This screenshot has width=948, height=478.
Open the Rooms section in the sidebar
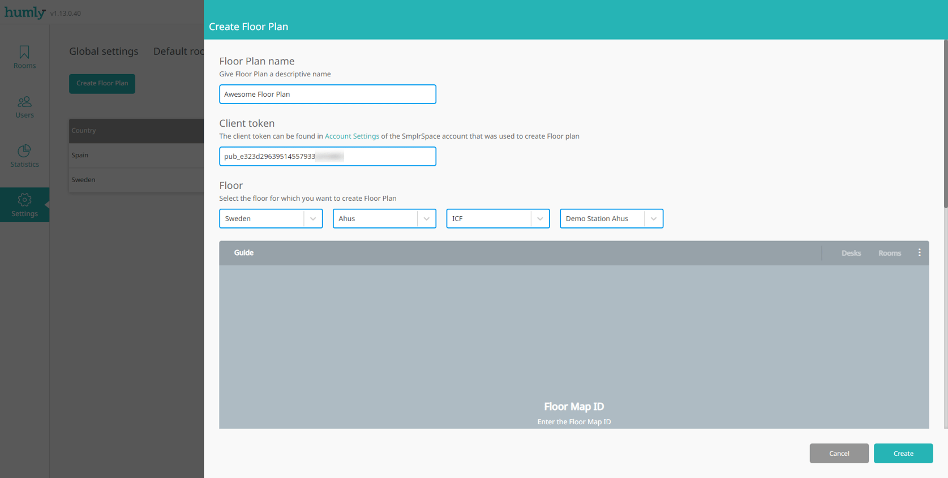pos(24,57)
